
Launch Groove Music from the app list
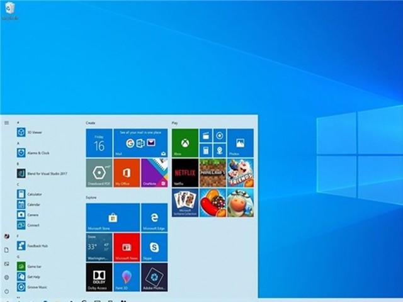32,287
